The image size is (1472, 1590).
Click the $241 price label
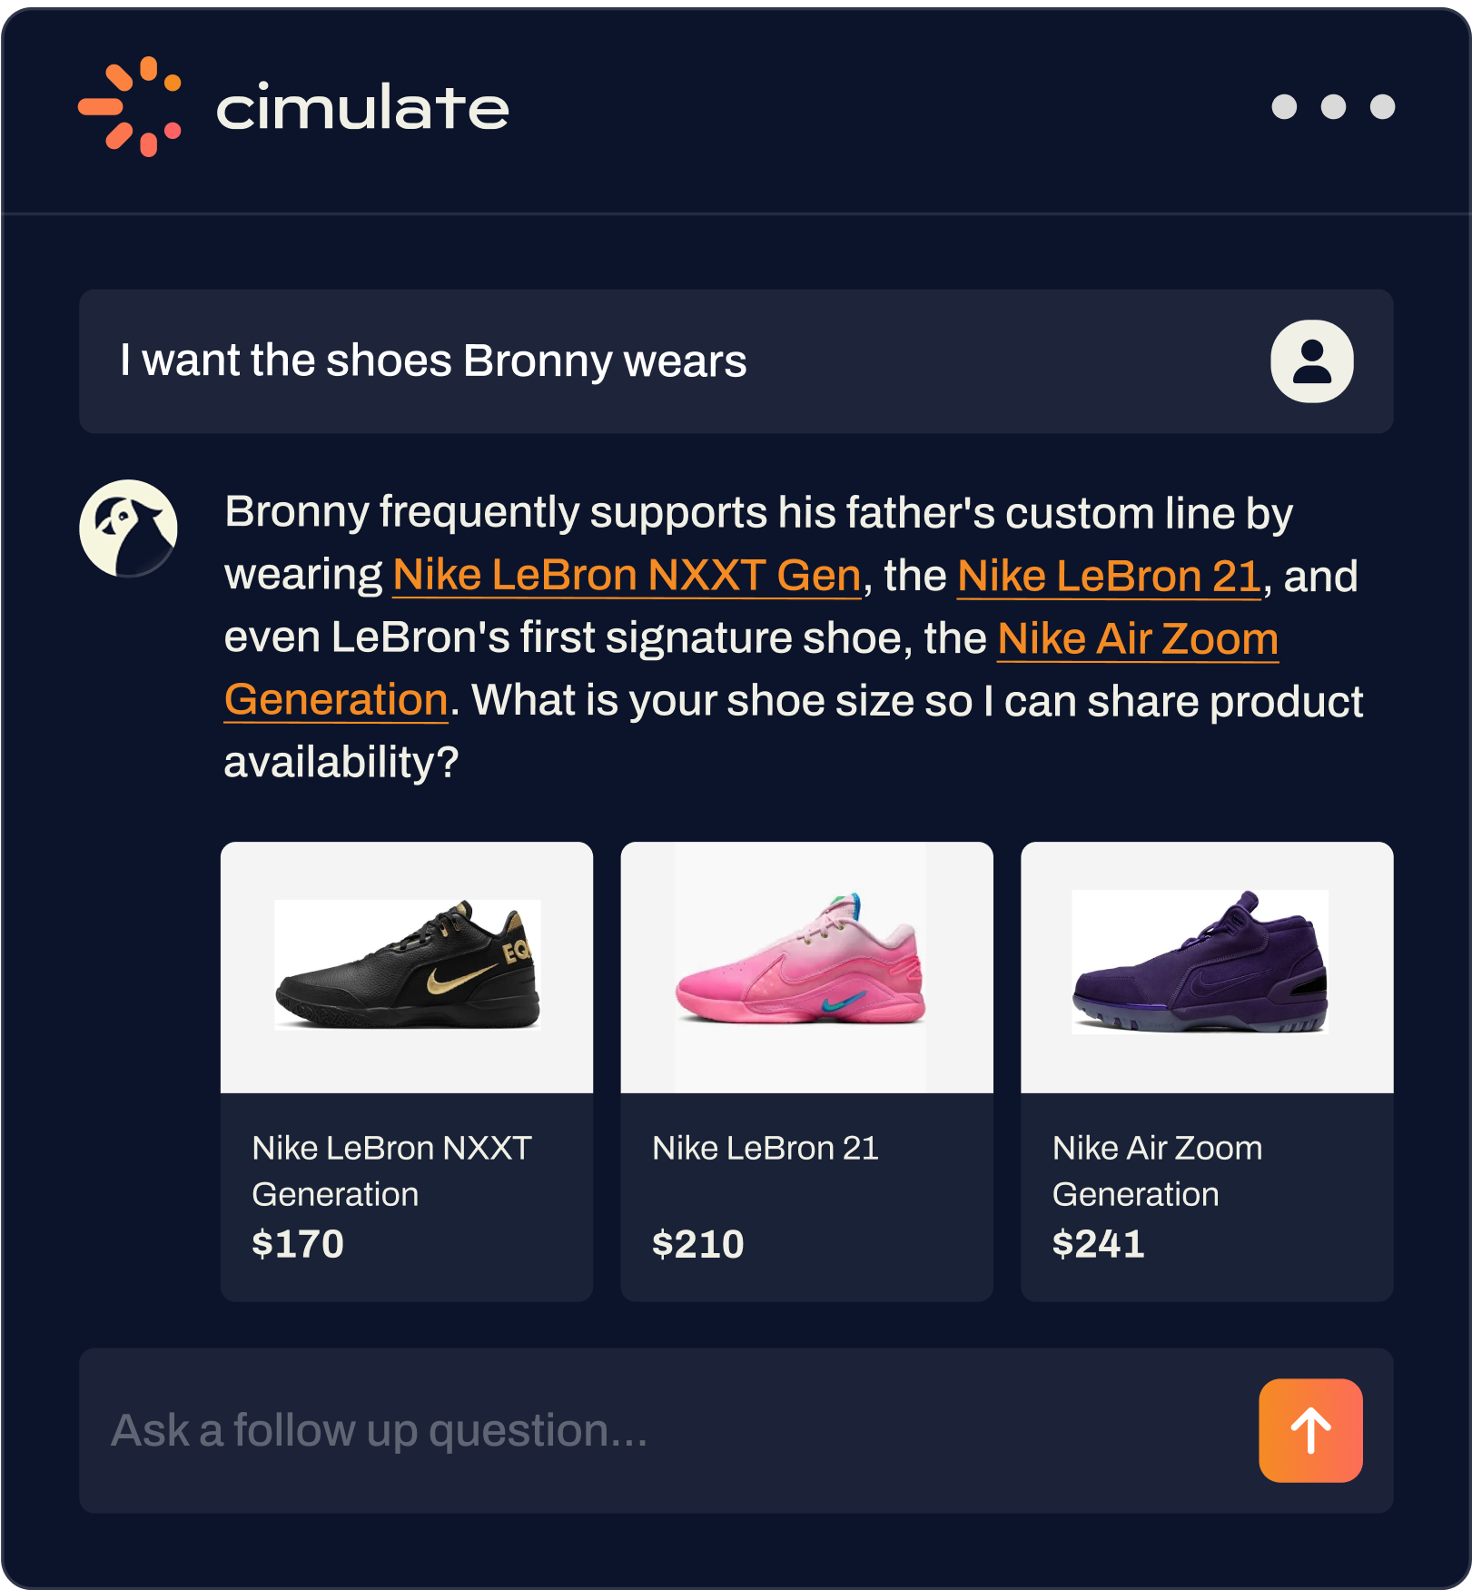click(1098, 1244)
